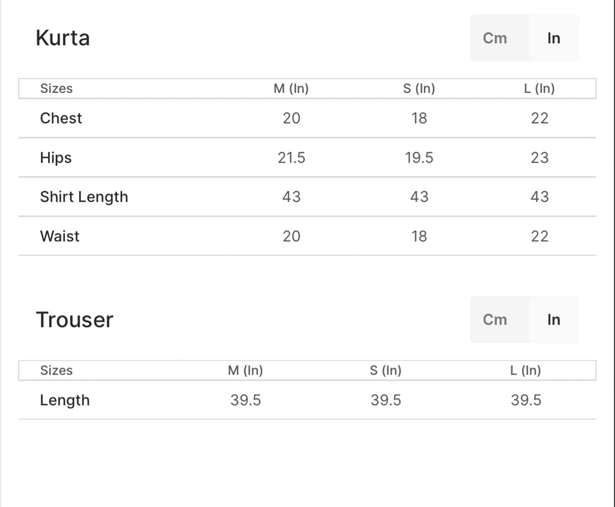This screenshot has height=507, width=615.
Task: Click the L (In) header in Kurta table
Action: tap(539, 89)
